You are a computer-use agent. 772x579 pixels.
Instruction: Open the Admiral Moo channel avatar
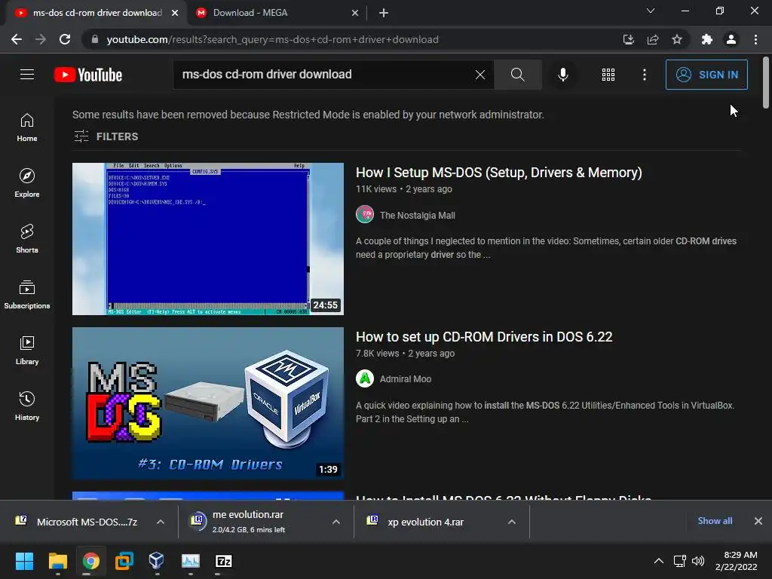(x=365, y=378)
